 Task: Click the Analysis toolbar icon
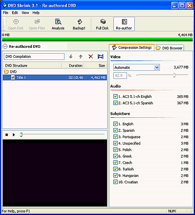[x=58, y=24]
